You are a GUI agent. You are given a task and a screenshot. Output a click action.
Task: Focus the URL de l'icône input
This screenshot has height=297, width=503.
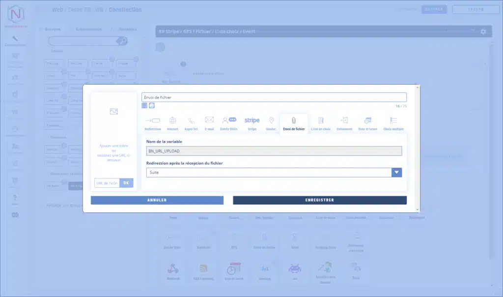coord(107,183)
